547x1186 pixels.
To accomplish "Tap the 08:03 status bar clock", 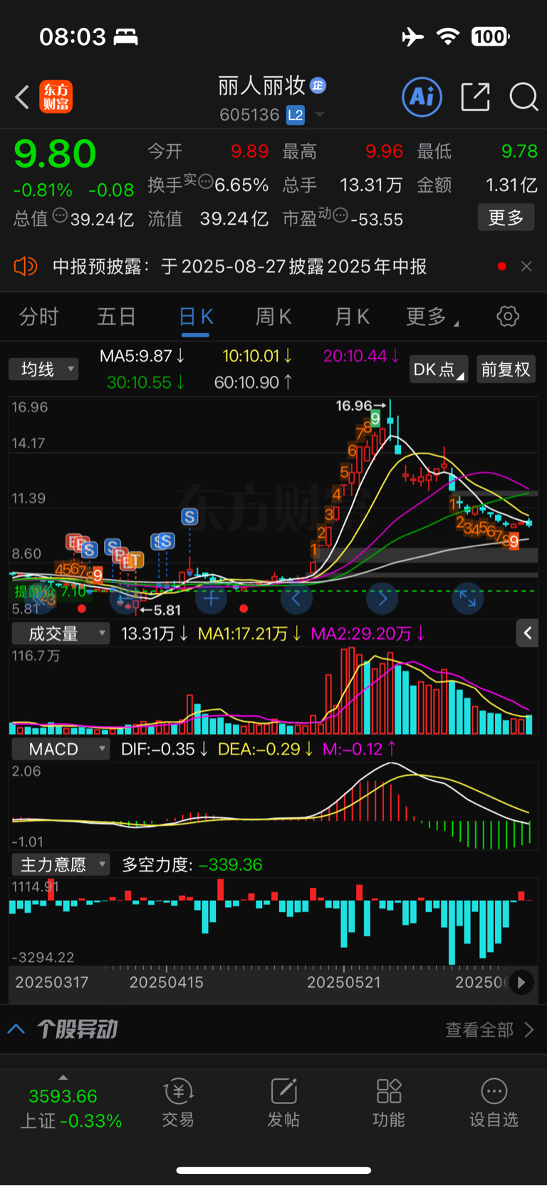I will [72, 36].
